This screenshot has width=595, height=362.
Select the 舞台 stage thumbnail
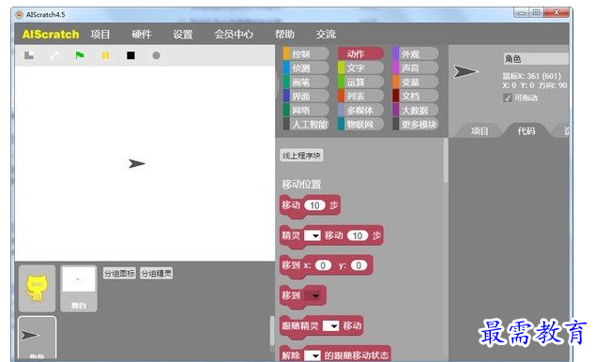(x=79, y=289)
